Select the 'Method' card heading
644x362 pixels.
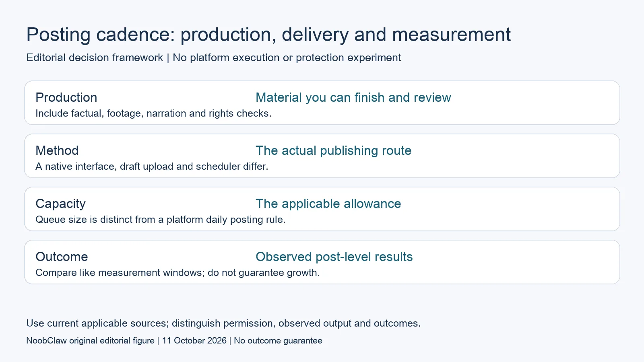(57, 150)
